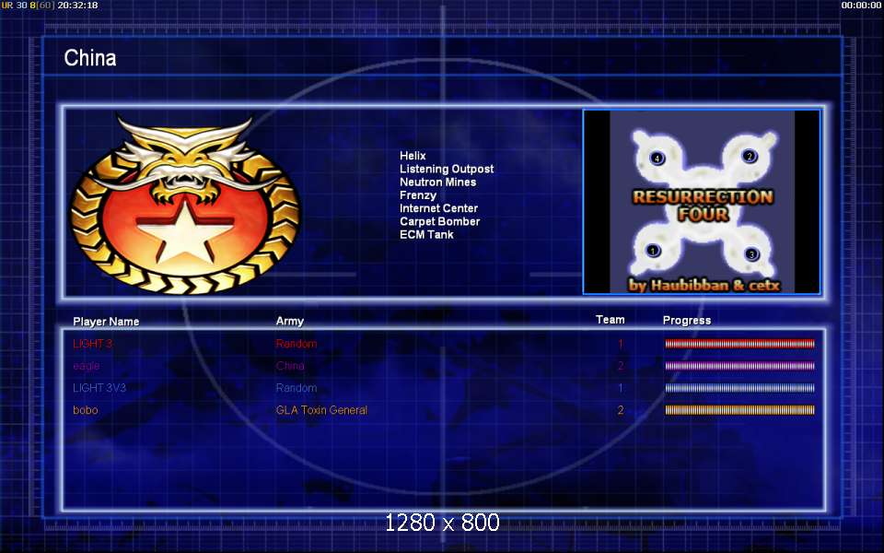
Task: Click team number in LIGHT 3 row
Action: [x=620, y=344]
